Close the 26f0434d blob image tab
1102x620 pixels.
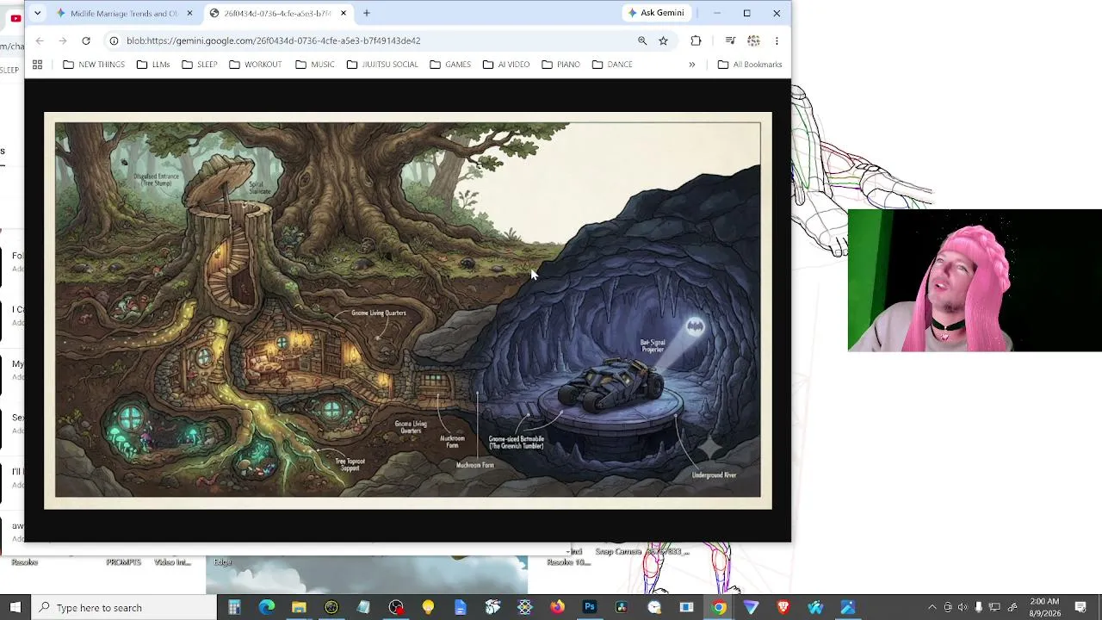[x=344, y=13]
